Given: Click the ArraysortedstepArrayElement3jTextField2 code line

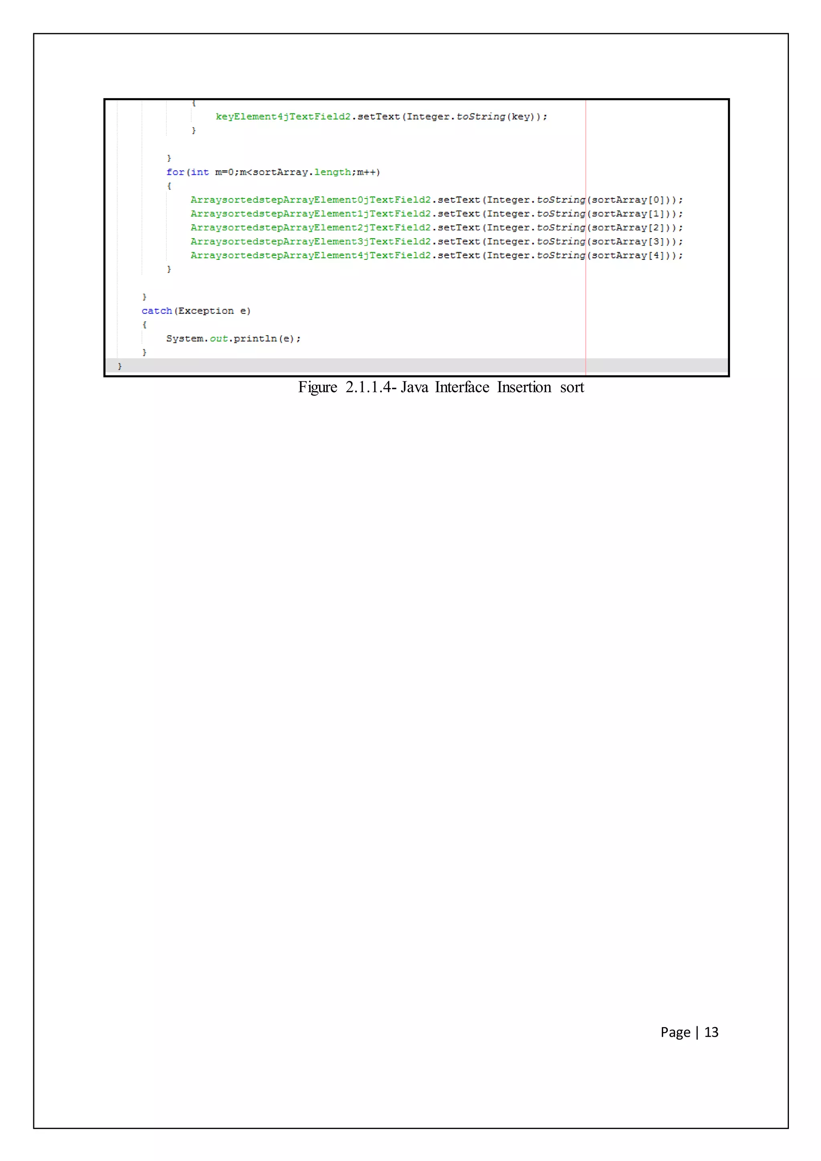Looking at the screenshot, I should (x=436, y=242).
